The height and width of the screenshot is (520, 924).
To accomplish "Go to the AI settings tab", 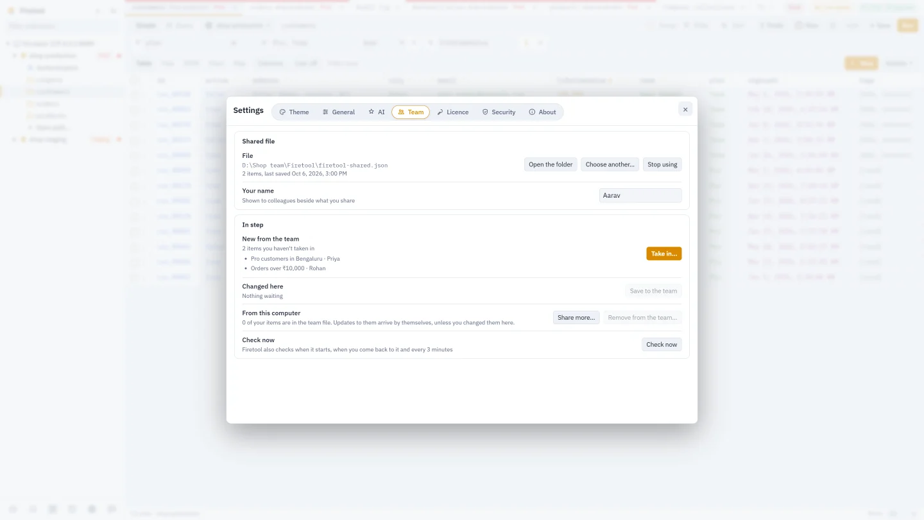I will click(x=377, y=112).
